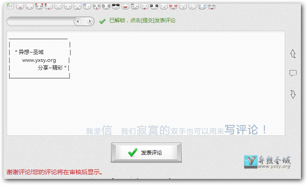Insert the tongue-out emoji second in row
Viewport: 307px width, 185px height.
click(x=20, y=6)
